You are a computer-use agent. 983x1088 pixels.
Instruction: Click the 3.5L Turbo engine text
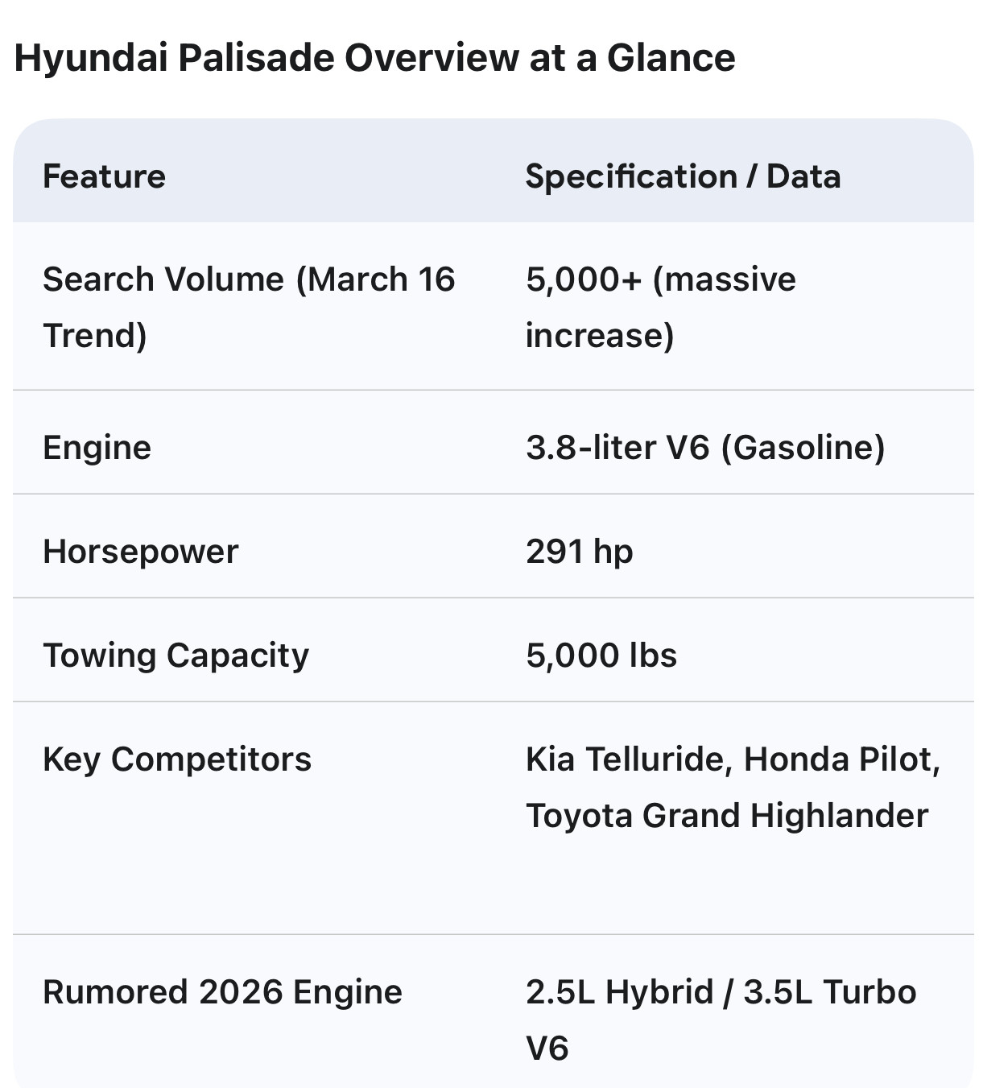coord(829,992)
